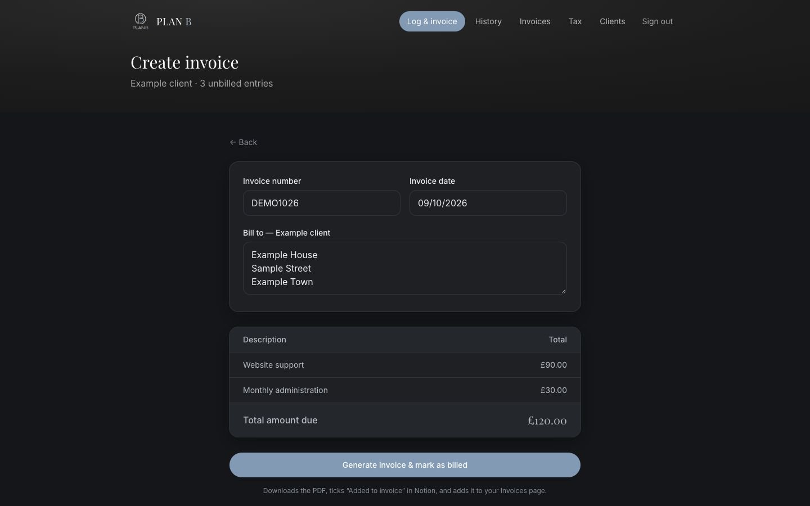Click the £90.00 amount
810x506 pixels.
553,365
